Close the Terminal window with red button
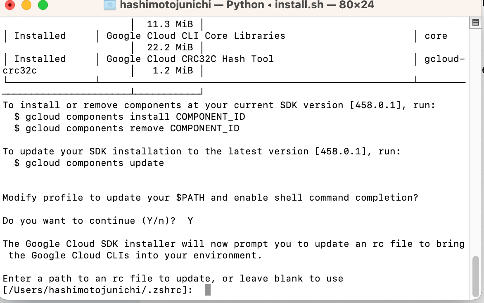This screenshot has width=484, height=303. [x=9, y=5]
